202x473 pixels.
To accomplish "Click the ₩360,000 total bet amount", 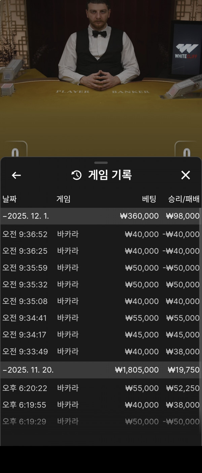I will coord(139,216).
